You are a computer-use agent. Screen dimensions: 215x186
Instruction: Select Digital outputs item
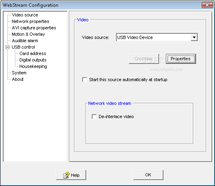pyautogui.click(x=33, y=60)
